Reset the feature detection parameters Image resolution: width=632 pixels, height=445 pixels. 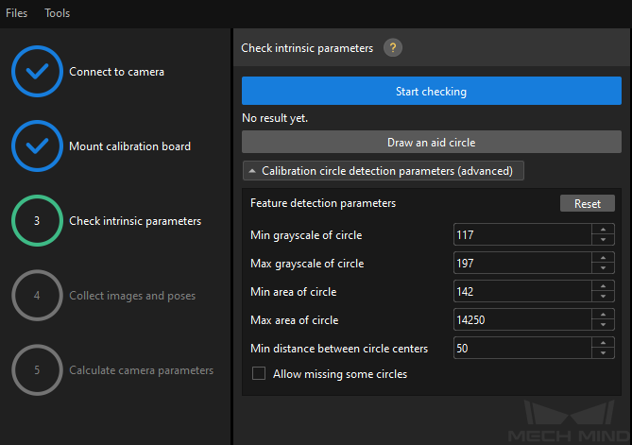point(588,203)
